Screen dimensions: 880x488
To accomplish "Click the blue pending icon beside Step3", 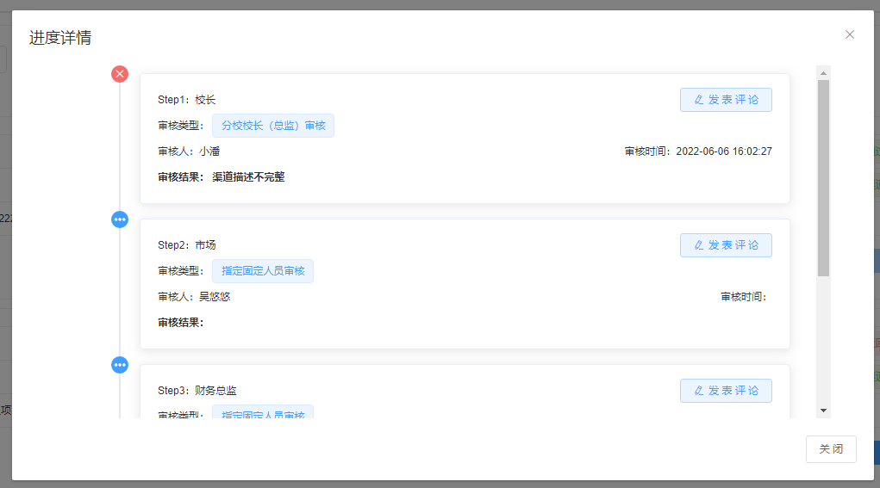I will point(120,365).
